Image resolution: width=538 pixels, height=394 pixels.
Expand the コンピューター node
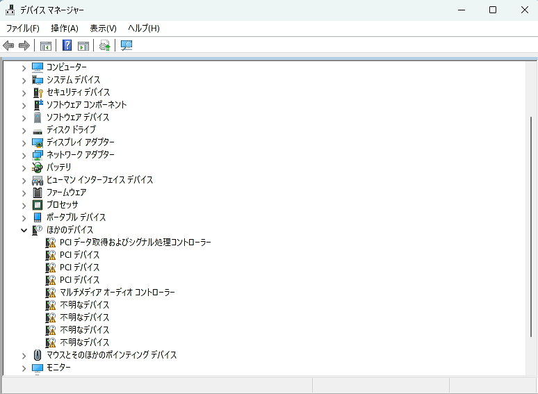click(24, 68)
